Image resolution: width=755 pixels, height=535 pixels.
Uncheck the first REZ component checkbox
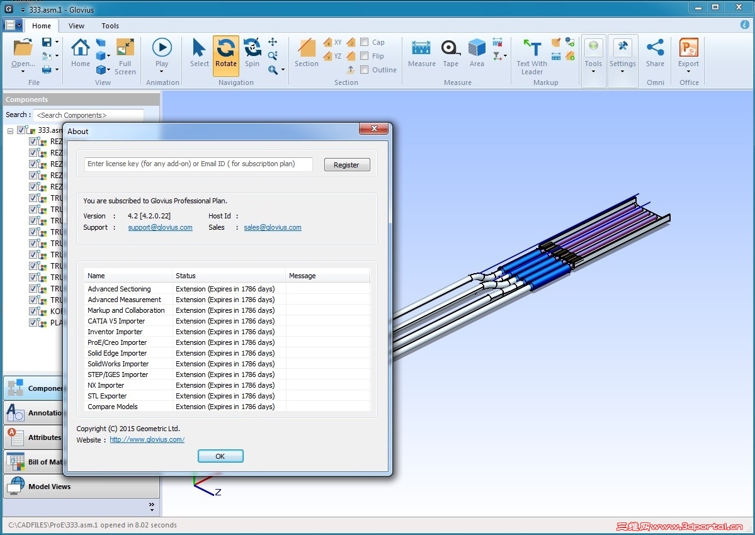coord(33,142)
